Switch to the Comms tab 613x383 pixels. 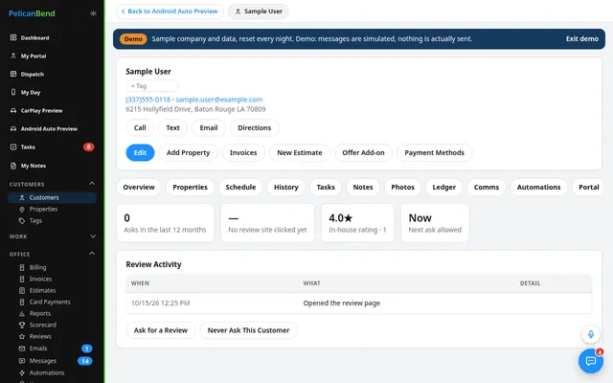pos(487,188)
